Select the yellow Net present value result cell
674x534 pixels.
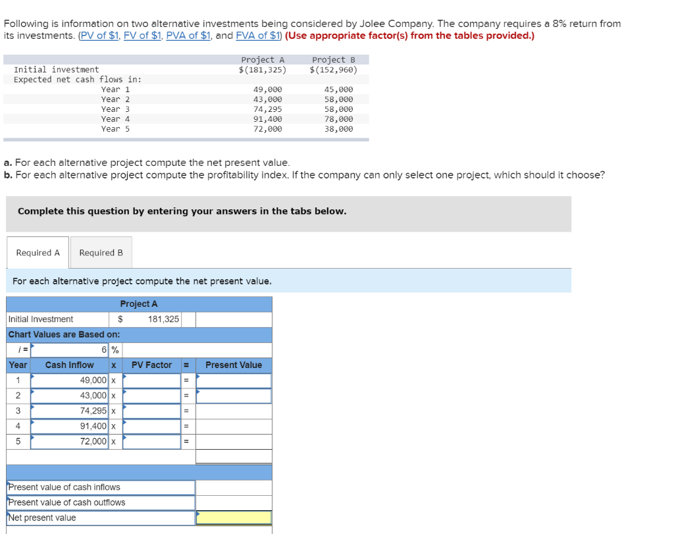pyautogui.click(x=234, y=518)
